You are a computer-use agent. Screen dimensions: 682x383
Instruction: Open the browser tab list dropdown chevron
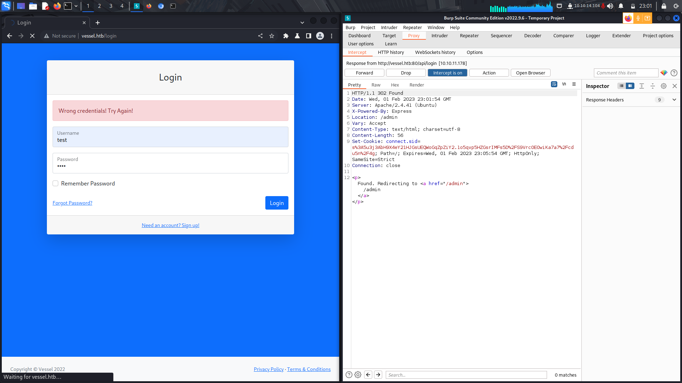pyautogui.click(x=302, y=22)
